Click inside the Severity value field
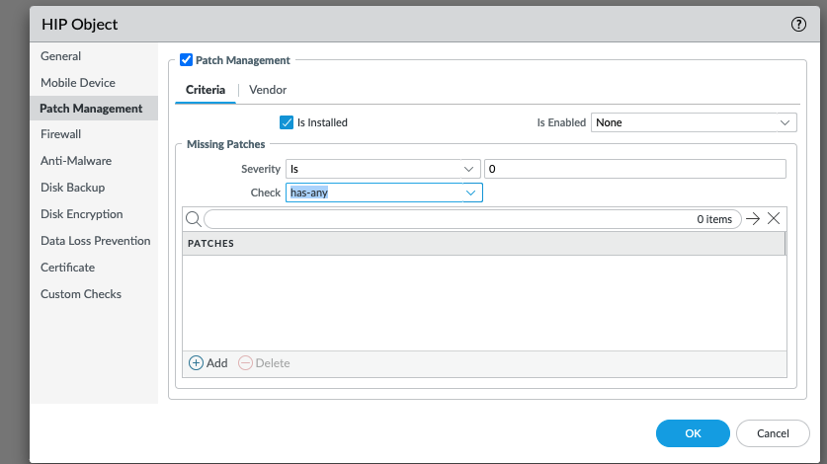Screen dimensions: 827x464 coord(635,169)
